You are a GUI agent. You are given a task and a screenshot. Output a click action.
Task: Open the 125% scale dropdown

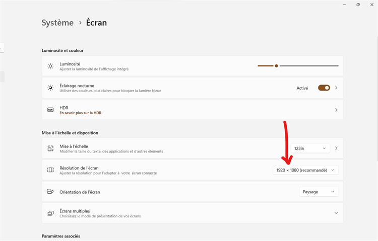[x=310, y=148]
